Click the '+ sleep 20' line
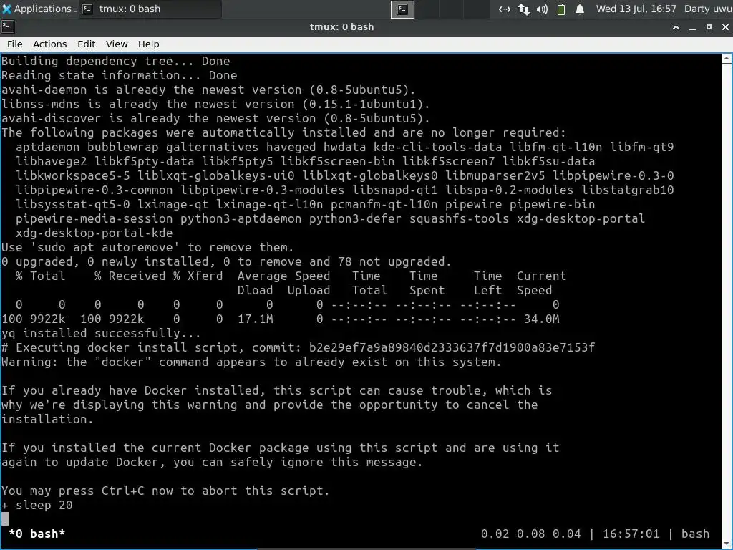Viewport: 733px width, 550px height. click(x=37, y=505)
